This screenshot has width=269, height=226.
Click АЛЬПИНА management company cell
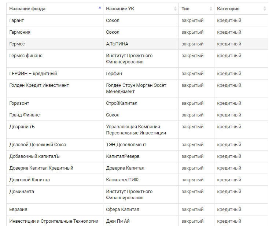click(117, 44)
